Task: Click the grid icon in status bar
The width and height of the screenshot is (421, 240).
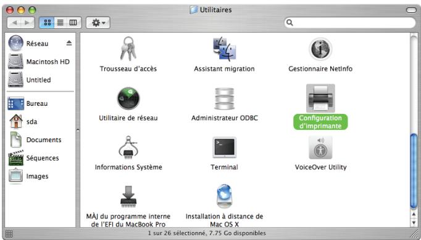Action: click(x=9, y=234)
